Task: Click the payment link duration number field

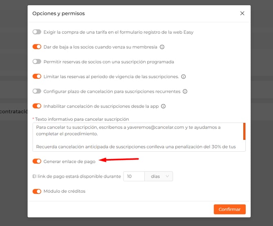Action: (x=134, y=176)
